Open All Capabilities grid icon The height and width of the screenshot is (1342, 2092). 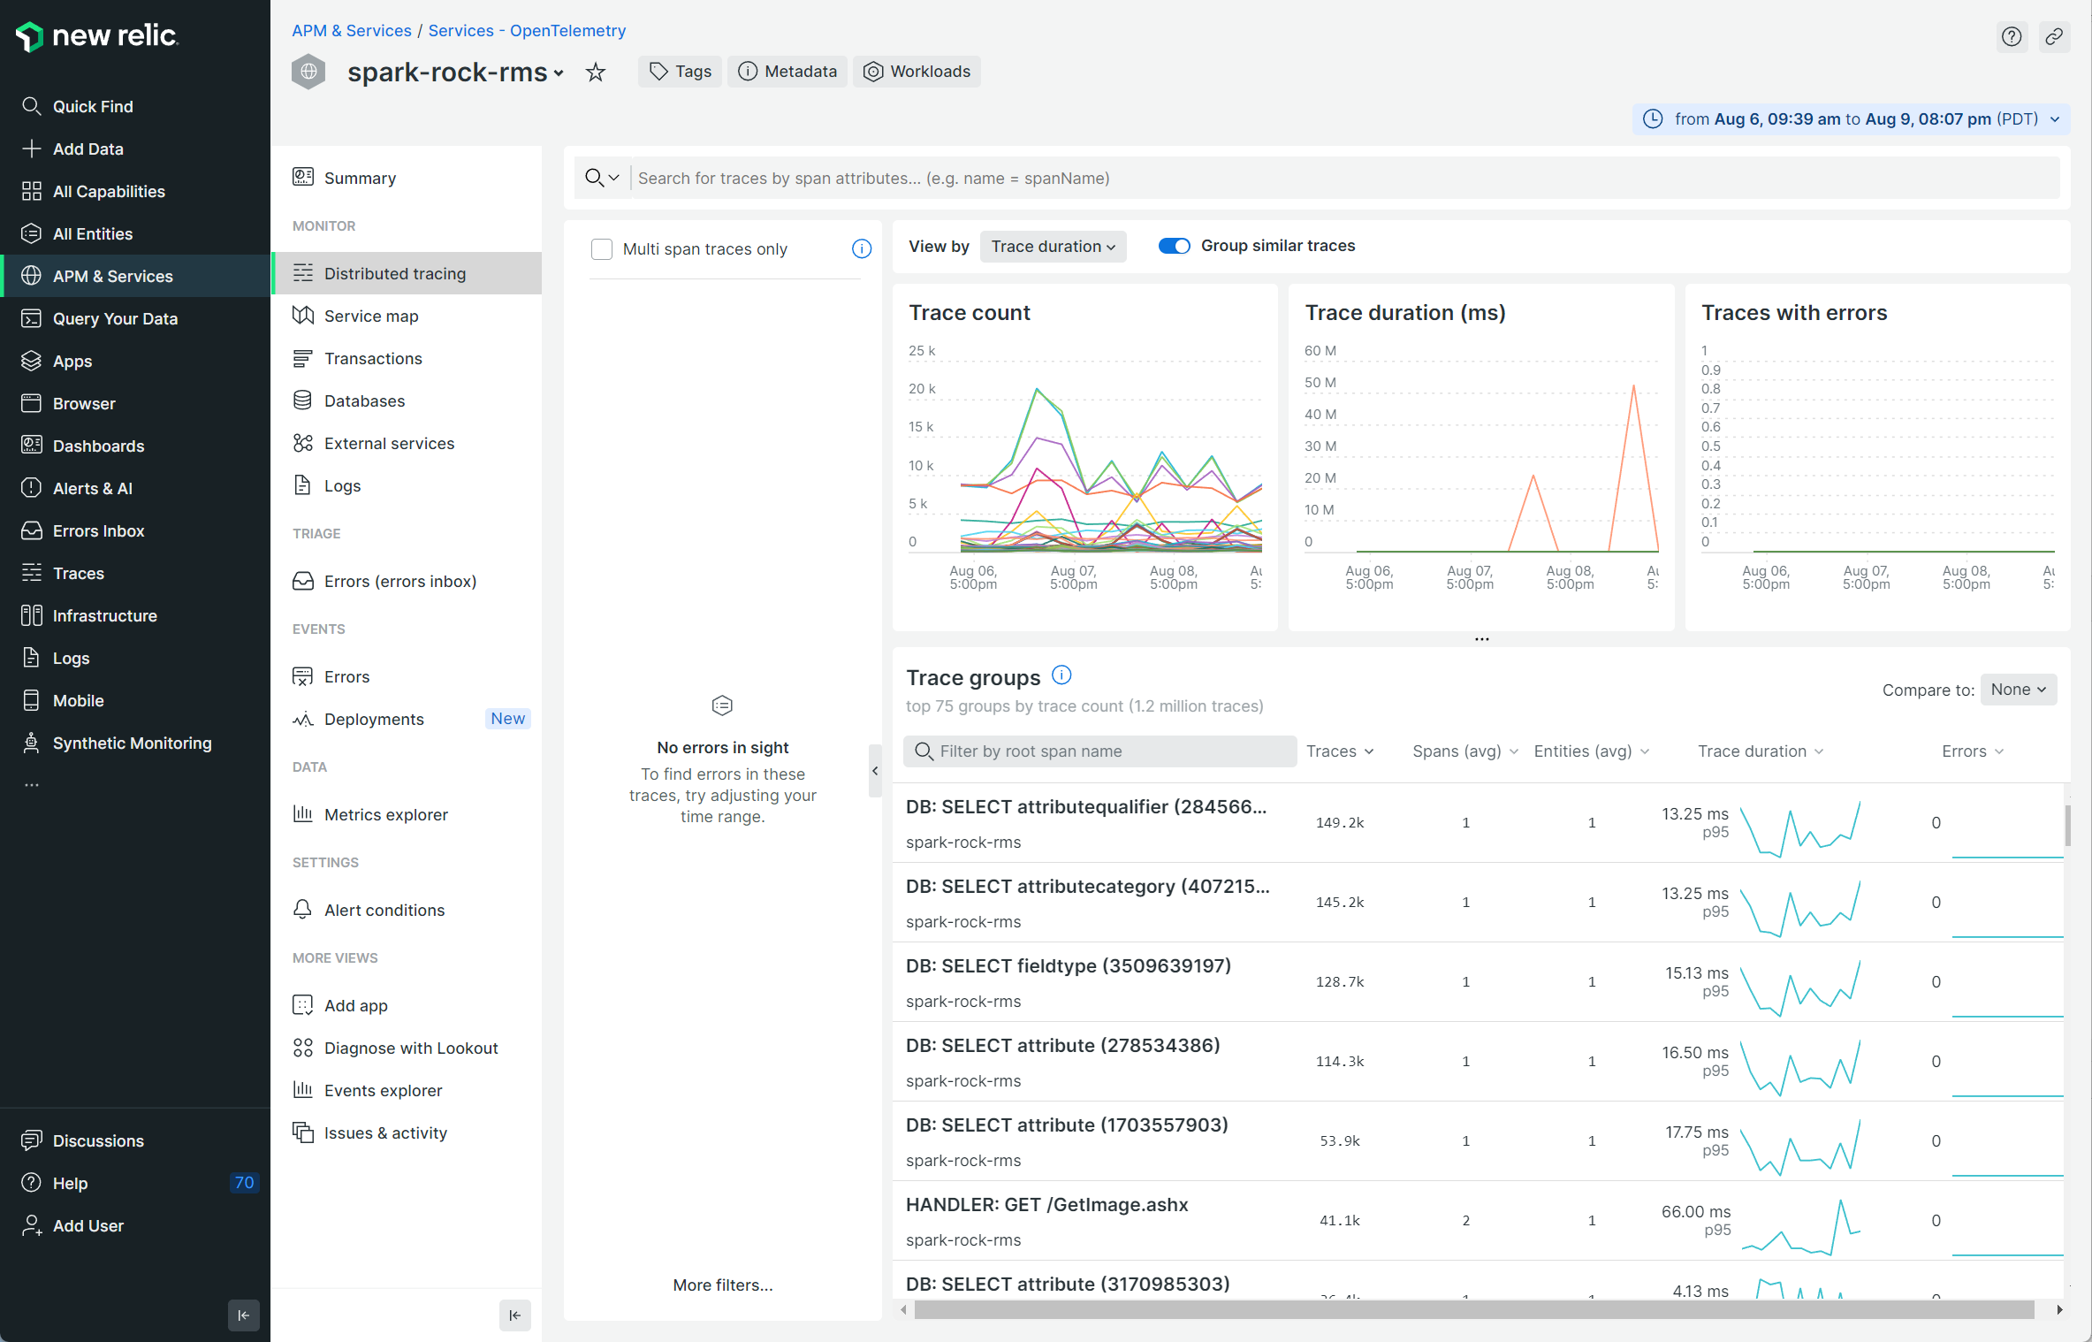tap(31, 191)
